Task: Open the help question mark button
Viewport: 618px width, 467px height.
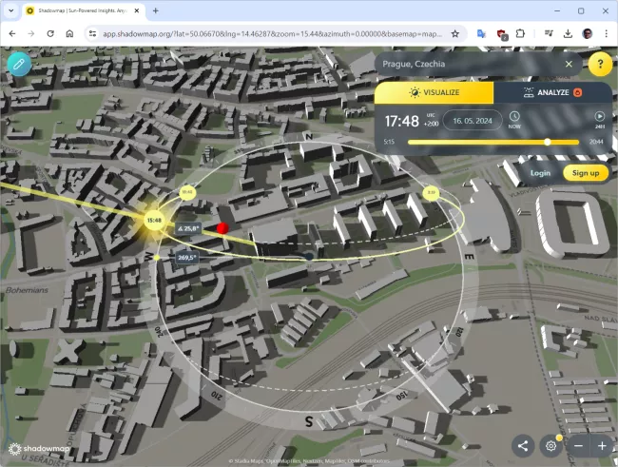Action: (x=599, y=64)
